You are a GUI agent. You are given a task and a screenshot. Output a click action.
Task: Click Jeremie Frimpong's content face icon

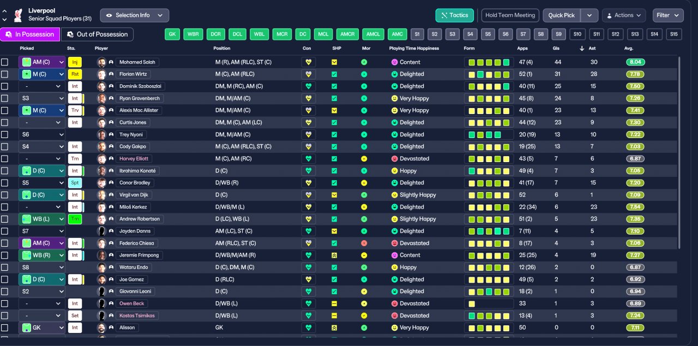point(394,255)
